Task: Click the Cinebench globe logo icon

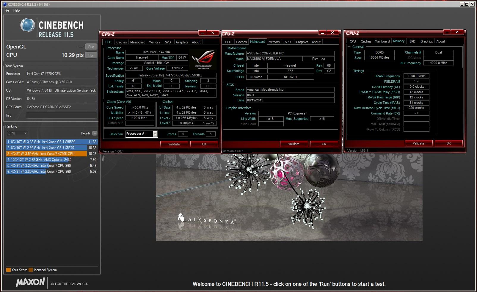Action: tap(28, 26)
